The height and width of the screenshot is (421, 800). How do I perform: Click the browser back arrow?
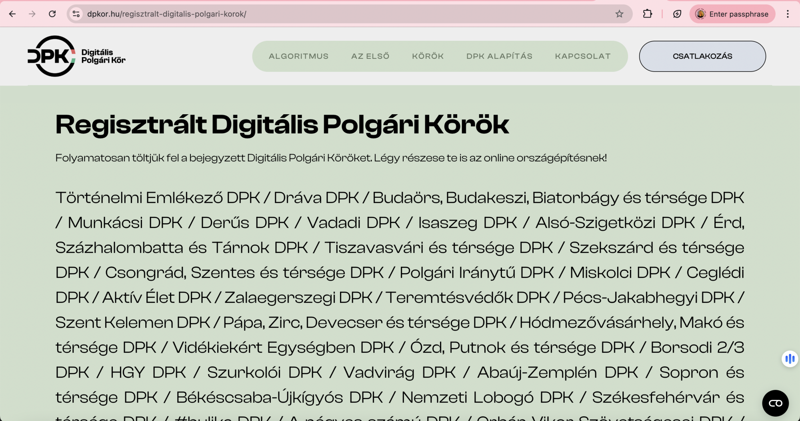(x=12, y=14)
